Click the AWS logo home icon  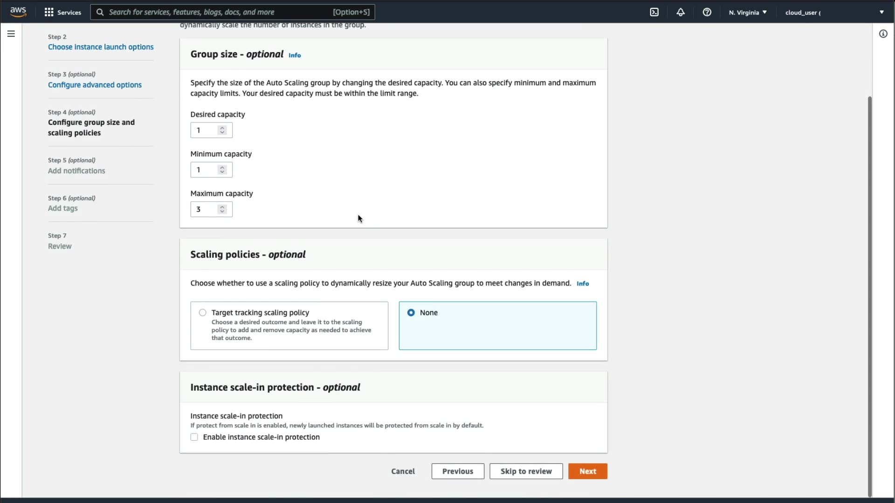click(18, 12)
